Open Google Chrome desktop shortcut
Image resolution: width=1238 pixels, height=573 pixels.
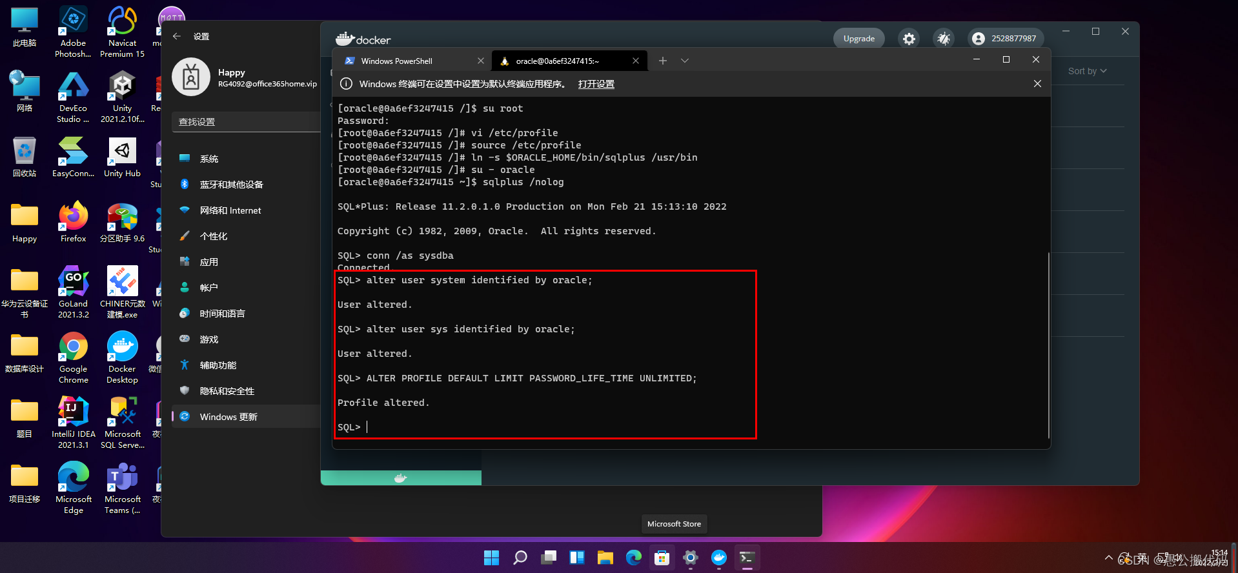pos(74,357)
